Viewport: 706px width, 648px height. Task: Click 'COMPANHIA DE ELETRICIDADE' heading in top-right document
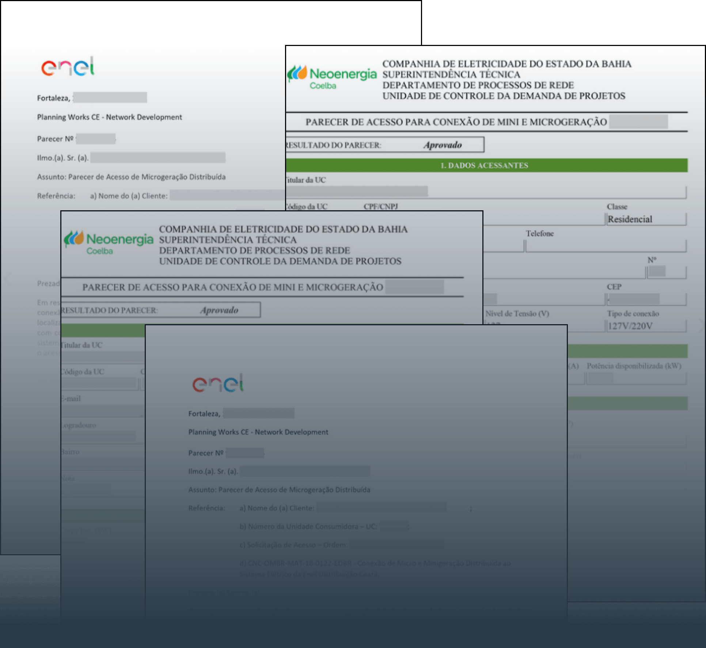tap(507, 64)
